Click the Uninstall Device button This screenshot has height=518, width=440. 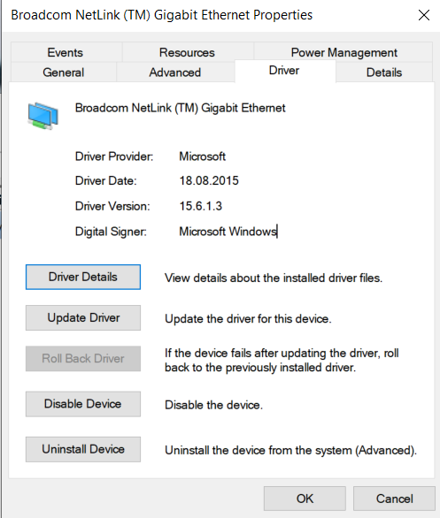click(x=83, y=449)
